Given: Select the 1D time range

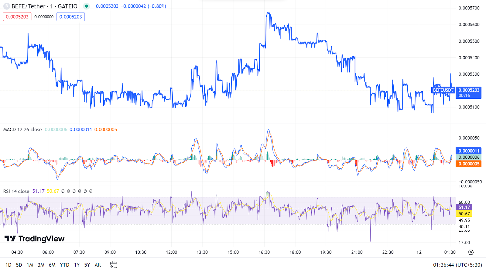Looking at the screenshot, I should 9,265.
